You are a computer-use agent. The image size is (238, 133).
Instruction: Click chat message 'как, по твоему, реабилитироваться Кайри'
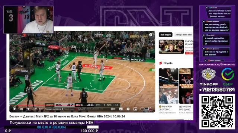pos(216,26)
